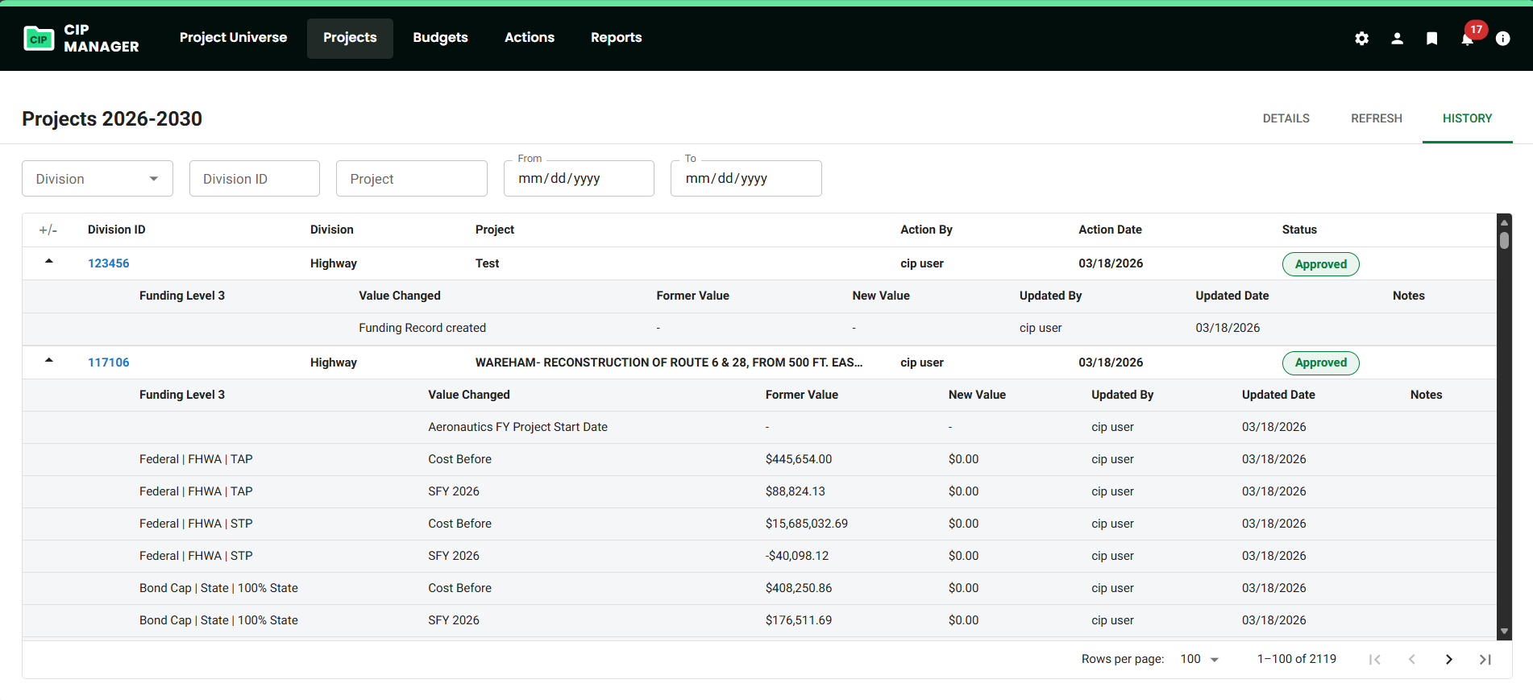Screen dimensions: 1533x700
Task: Open the user profile icon
Action: (x=1397, y=39)
